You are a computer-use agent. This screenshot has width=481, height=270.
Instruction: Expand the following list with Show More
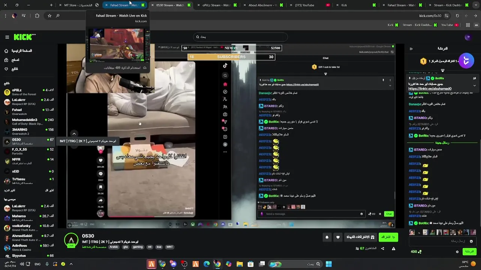(9, 190)
